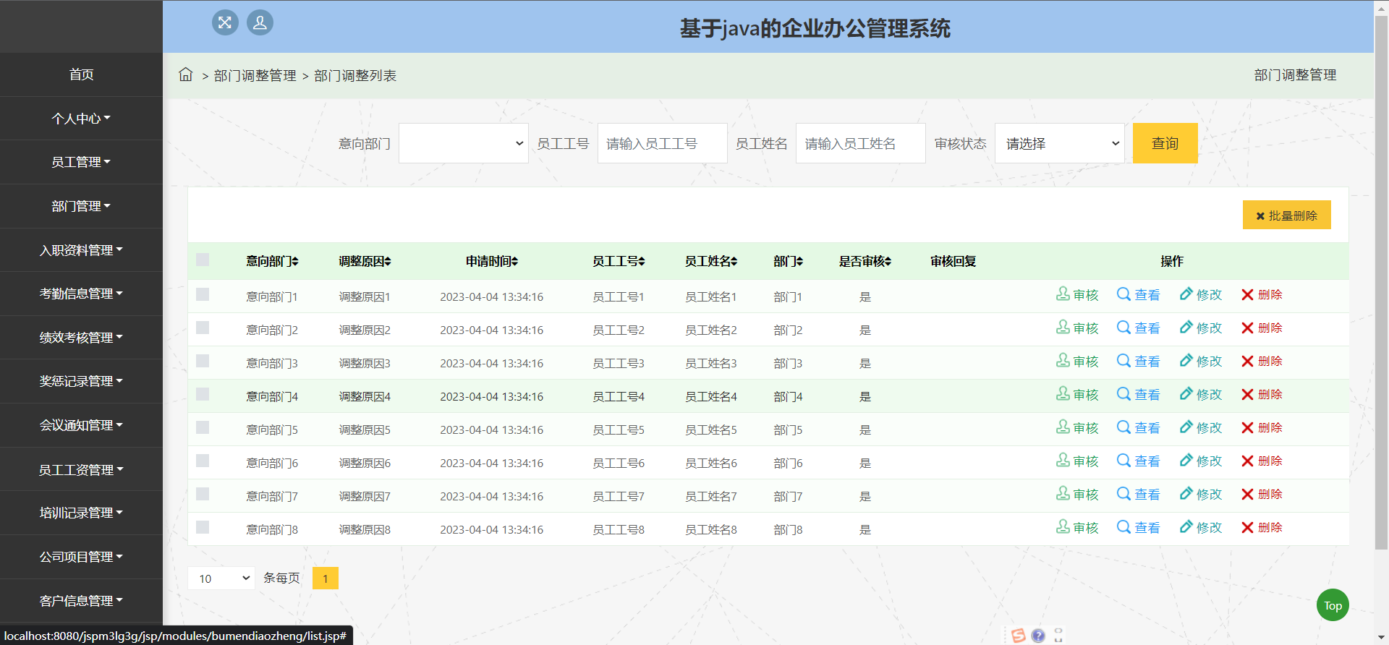Sort table by 是否审核 column header
The height and width of the screenshot is (645, 1389).
[x=865, y=261]
